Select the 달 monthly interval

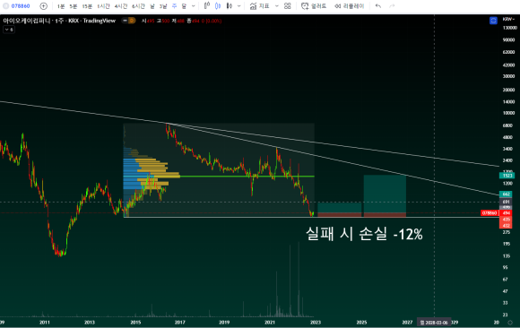point(184,6)
